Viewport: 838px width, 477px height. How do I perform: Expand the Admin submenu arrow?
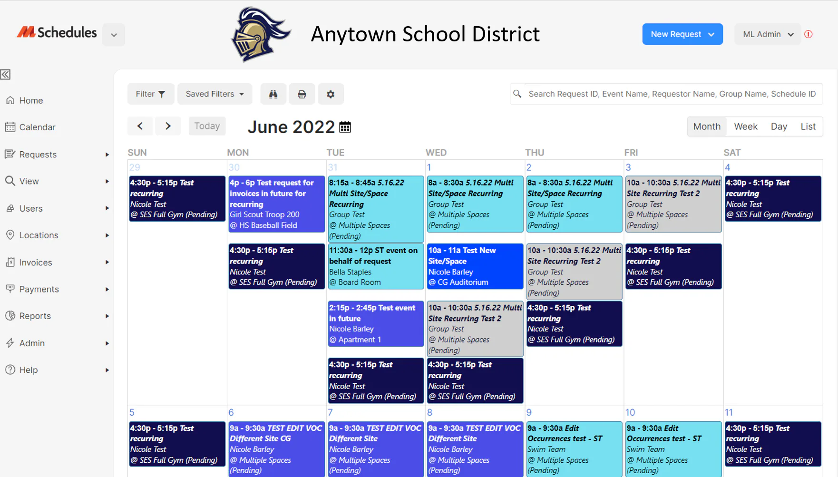tap(107, 343)
